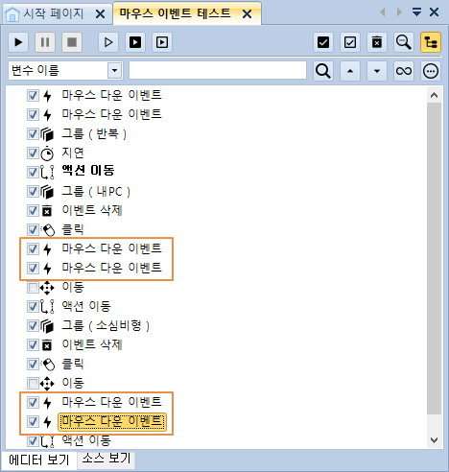Select the highlighted 마우스 다운 이벤트 row label
Viewport: 449px width, 472px height.
pos(112,421)
